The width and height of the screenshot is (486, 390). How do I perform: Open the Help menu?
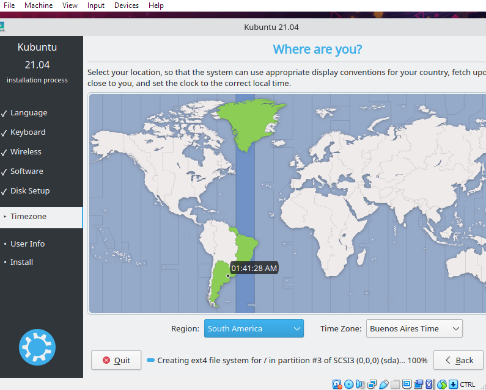tap(156, 5)
